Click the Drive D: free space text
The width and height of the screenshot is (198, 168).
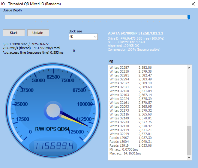click(x=136, y=38)
